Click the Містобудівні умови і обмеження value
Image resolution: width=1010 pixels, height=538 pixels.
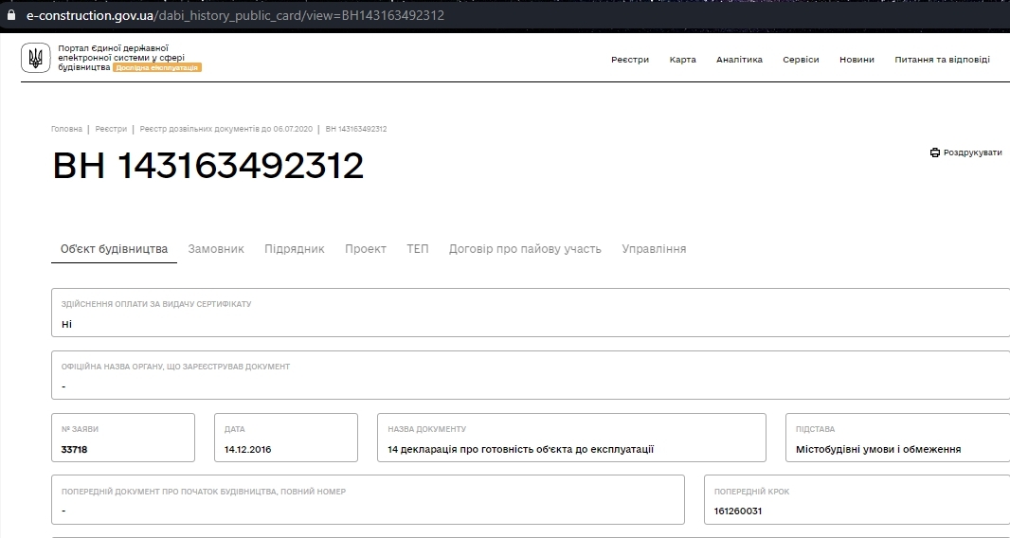pos(878,449)
